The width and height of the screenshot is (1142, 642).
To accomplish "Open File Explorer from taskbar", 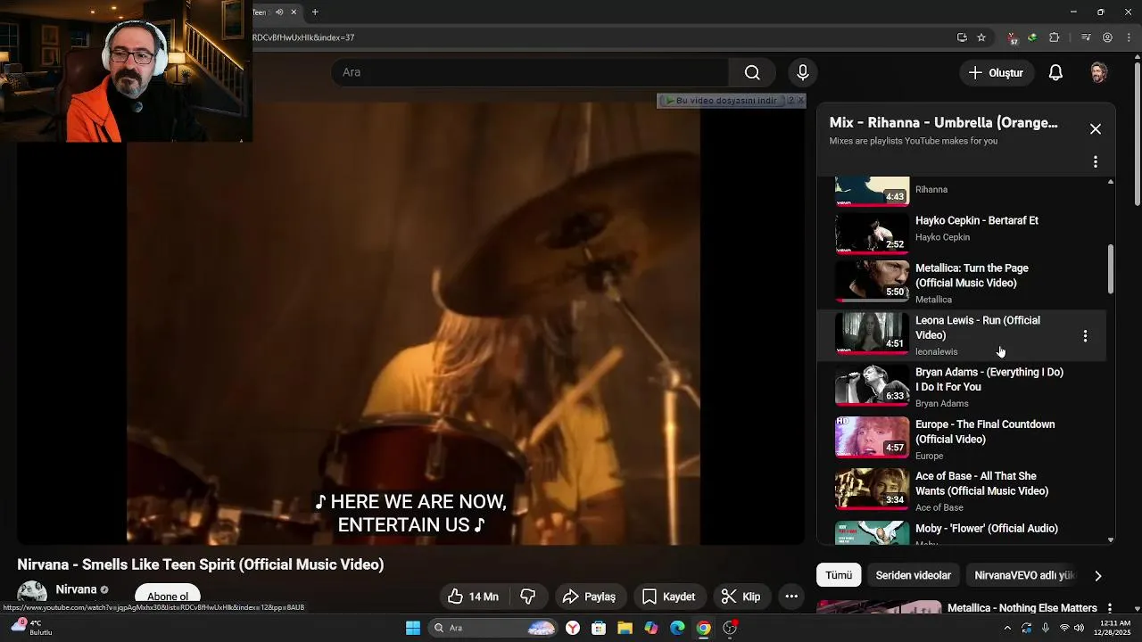I will pos(625,628).
